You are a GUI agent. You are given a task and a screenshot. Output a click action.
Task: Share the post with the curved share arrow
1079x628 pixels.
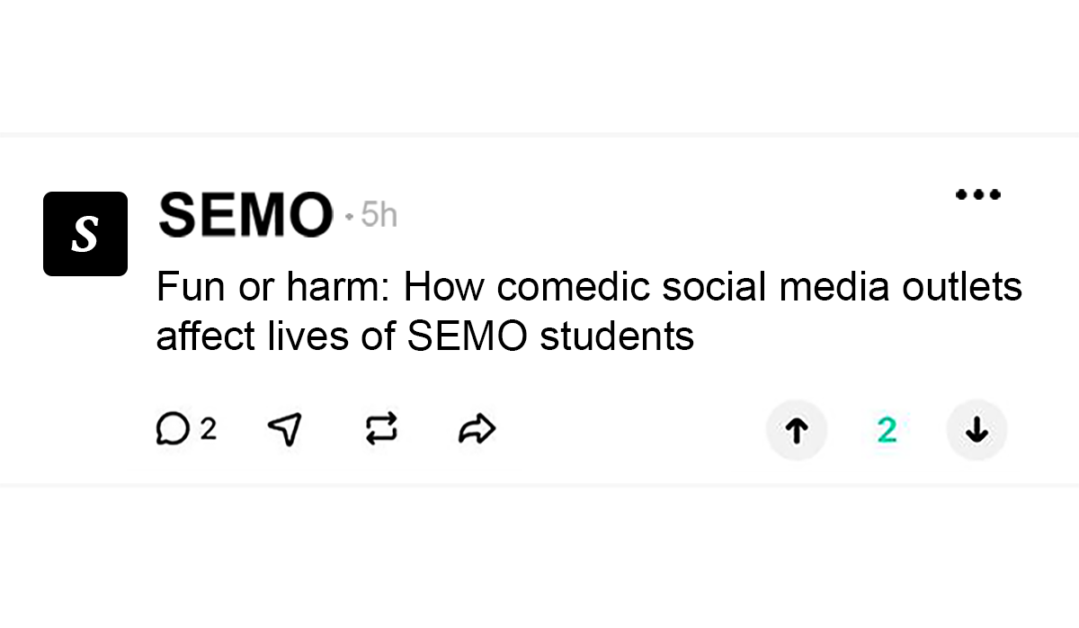point(477,429)
